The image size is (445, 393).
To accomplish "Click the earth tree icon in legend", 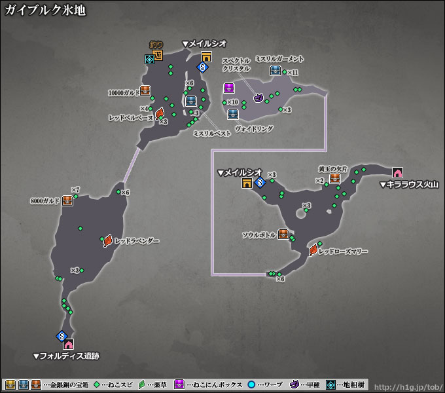I will pos(330,384).
